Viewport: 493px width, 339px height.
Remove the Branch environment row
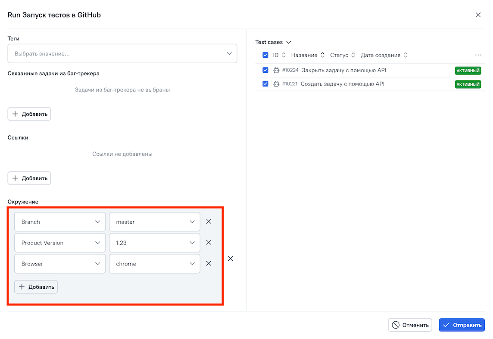click(209, 222)
